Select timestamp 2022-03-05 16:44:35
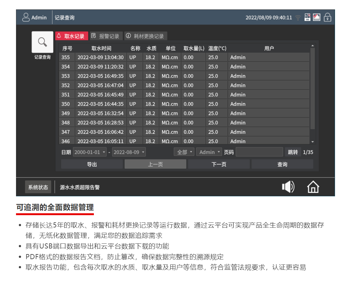The height and width of the screenshot is (283, 357). 100,104
